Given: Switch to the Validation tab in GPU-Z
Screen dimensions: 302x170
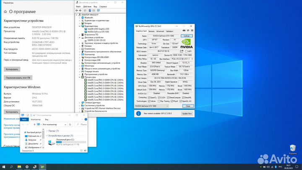Looking at the screenshot, I should pos(169,31).
